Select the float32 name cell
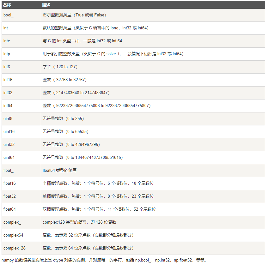The height and width of the screenshot is (265, 268). tap(21, 196)
